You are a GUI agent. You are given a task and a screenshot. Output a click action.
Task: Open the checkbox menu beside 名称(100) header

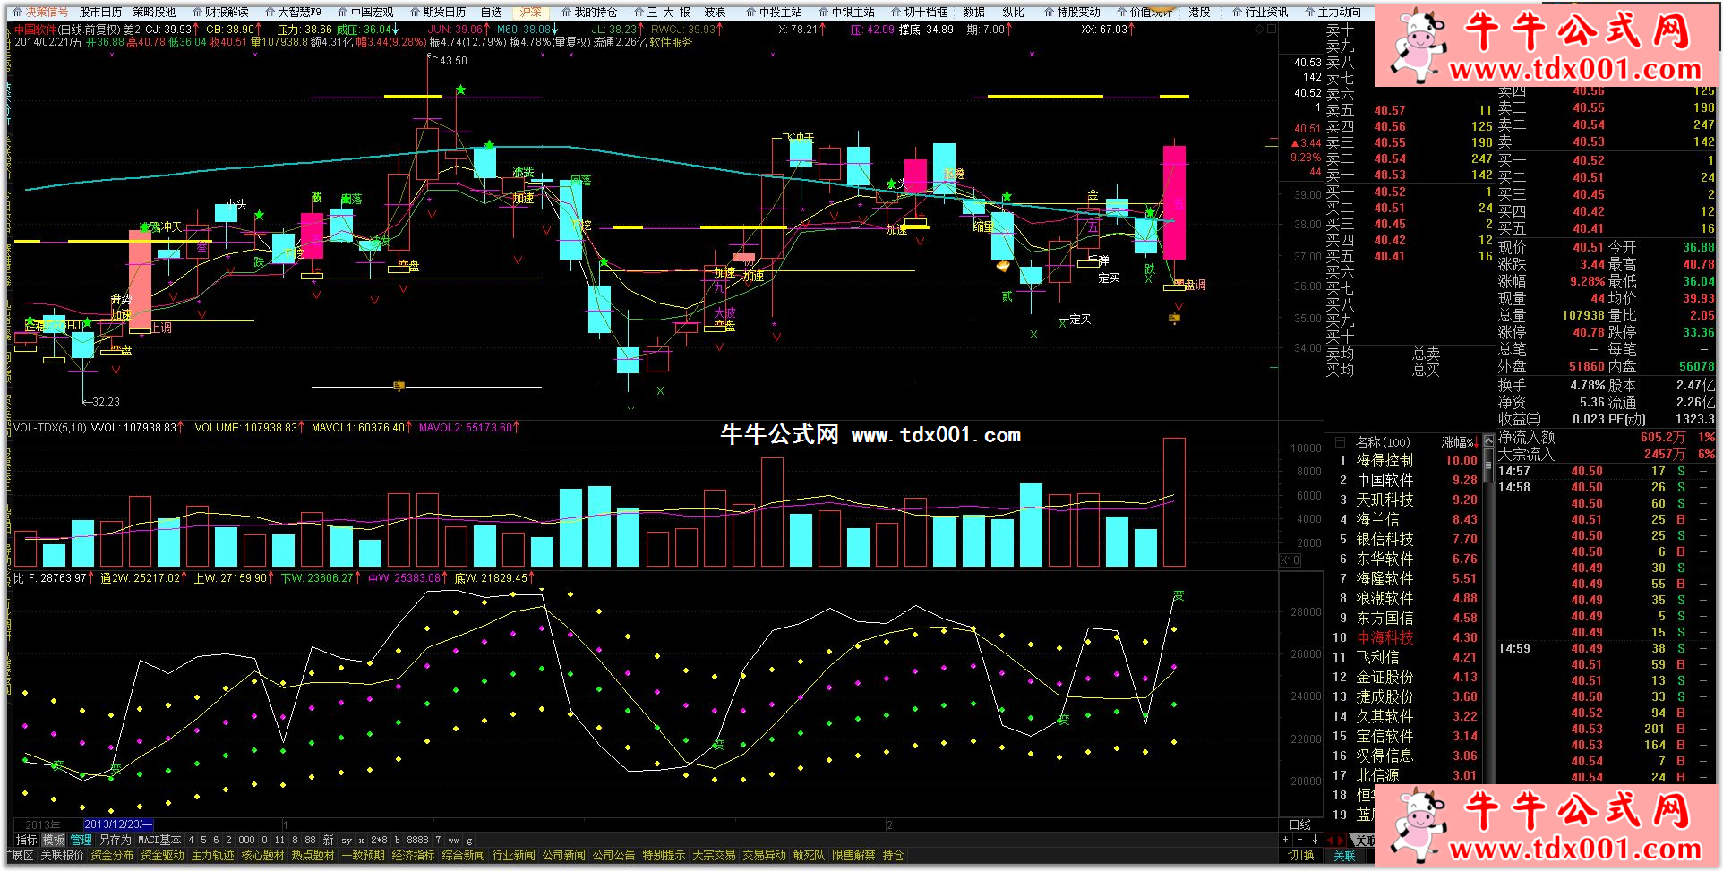coord(1340,442)
